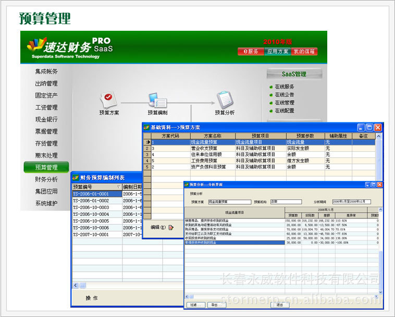Select the 现金流量预算 plan name cell
This screenshot has height=317, width=395.
point(213,142)
